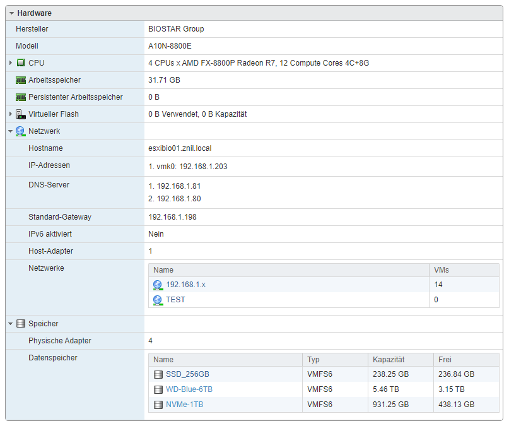Image resolution: width=509 pixels, height=426 pixels.
Task: Click the datastore icon beside NVMe-1TB
Action: coord(158,405)
